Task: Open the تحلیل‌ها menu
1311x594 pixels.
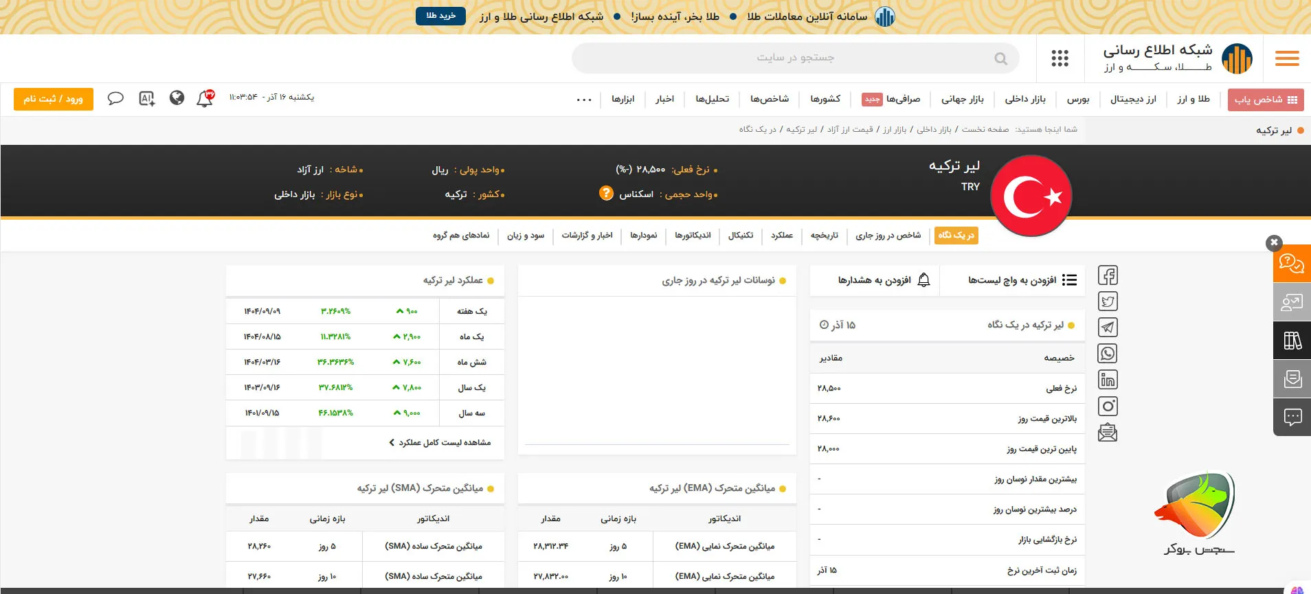Action: (713, 99)
